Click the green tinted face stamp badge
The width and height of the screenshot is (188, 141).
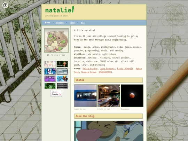click(x=50, y=86)
